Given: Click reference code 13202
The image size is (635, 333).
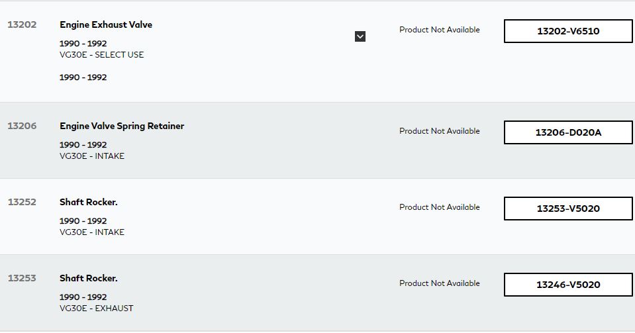Looking at the screenshot, I should pyautogui.click(x=22, y=24).
